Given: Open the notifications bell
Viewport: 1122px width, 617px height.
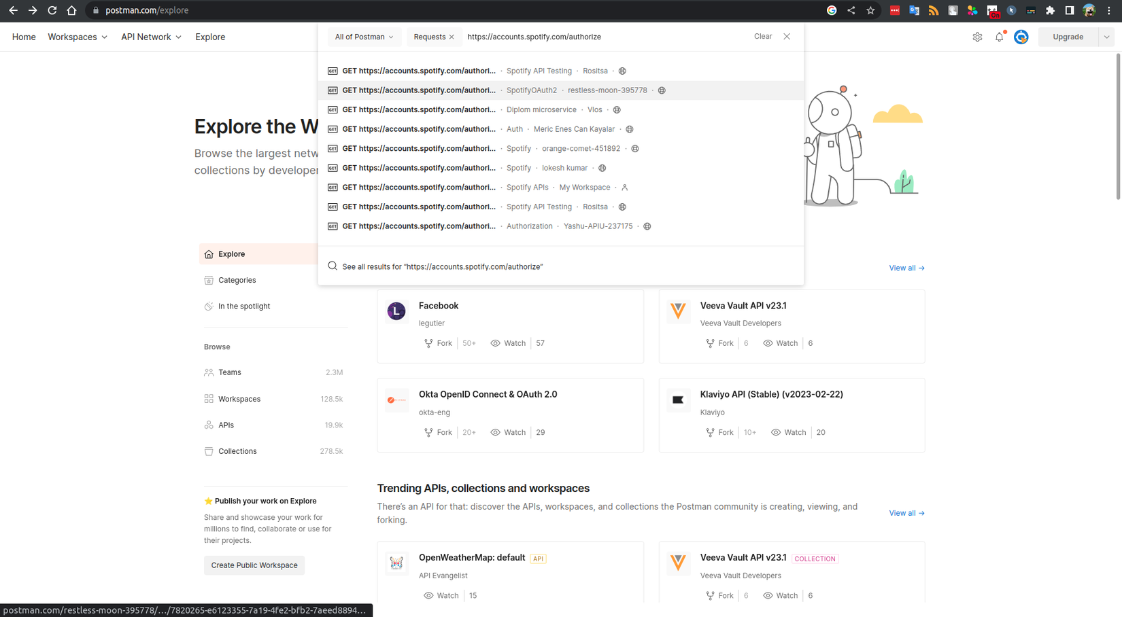Looking at the screenshot, I should [x=999, y=37].
